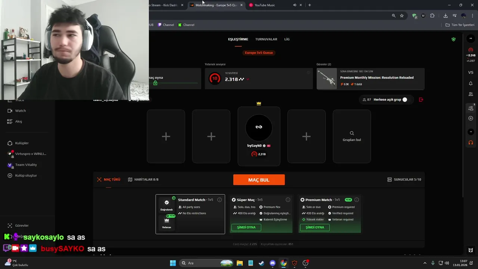Click the leave party exit icon
This screenshot has height=269, width=478.
point(421,99)
